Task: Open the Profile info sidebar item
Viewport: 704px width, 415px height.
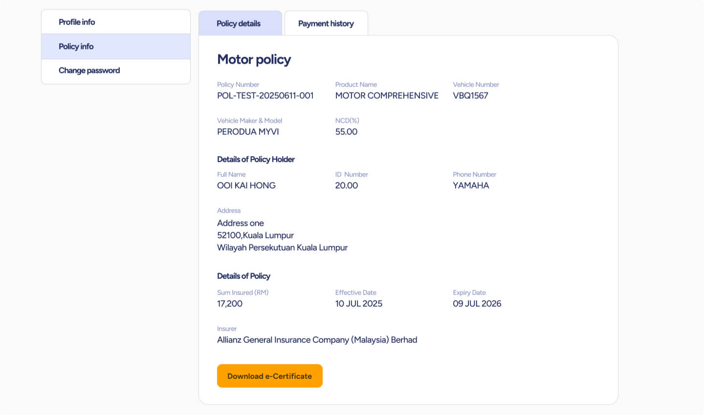Action: click(x=77, y=22)
